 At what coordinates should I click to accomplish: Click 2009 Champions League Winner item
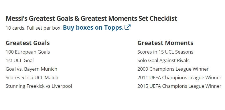[173, 69]
